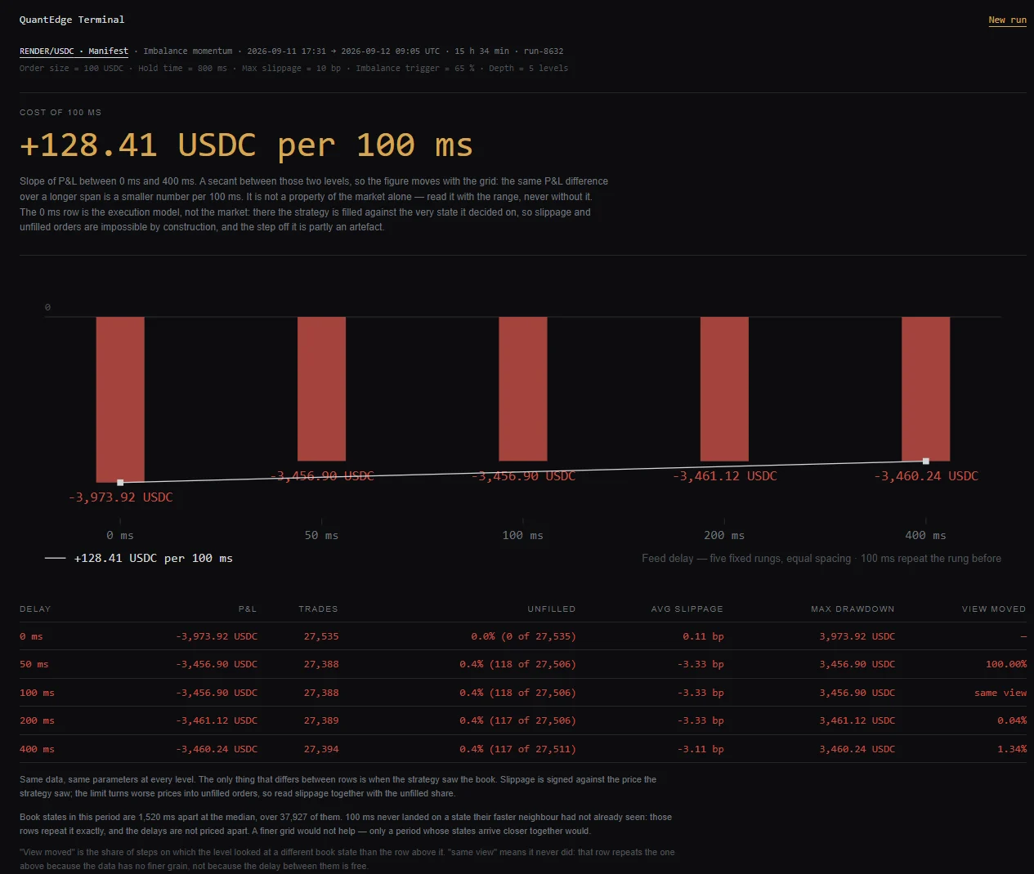Click max drawdown 3,460.24 USDC
The width and height of the screenshot is (1034, 874).
[857, 749]
